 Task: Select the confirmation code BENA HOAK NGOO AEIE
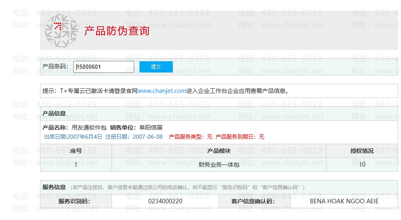(344, 201)
